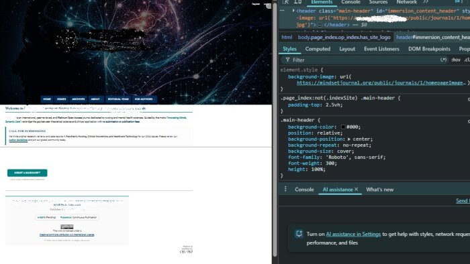Open the Layout tab
470x264 pixels.
pyautogui.click(x=347, y=49)
